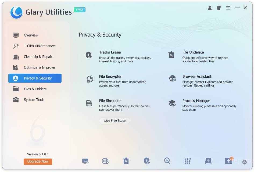Open quick search lightning magnifier icon
This screenshot has width=258, height=172.
167,161
